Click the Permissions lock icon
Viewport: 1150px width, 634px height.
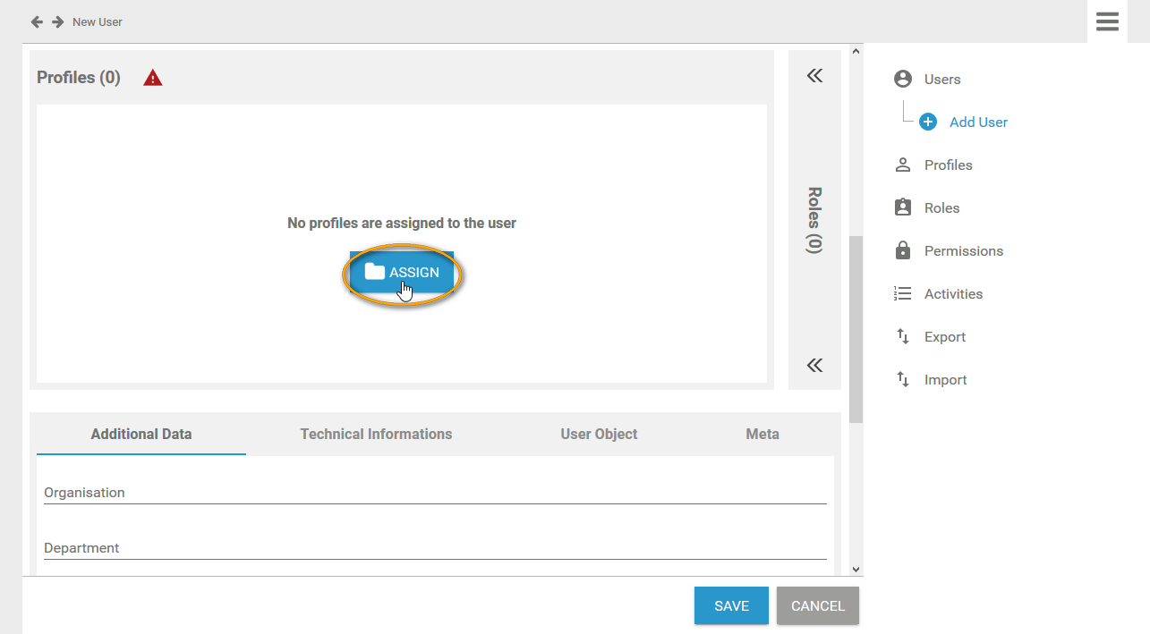[902, 250]
